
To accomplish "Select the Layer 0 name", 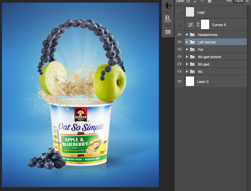I will 203,82.
